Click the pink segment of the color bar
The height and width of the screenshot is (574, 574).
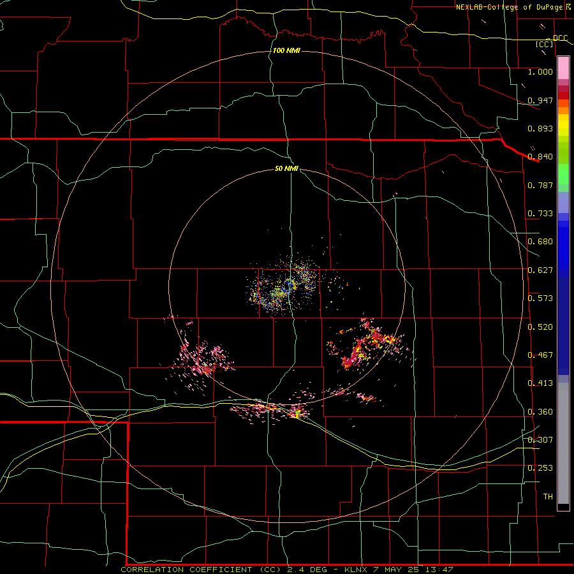point(563,68)
